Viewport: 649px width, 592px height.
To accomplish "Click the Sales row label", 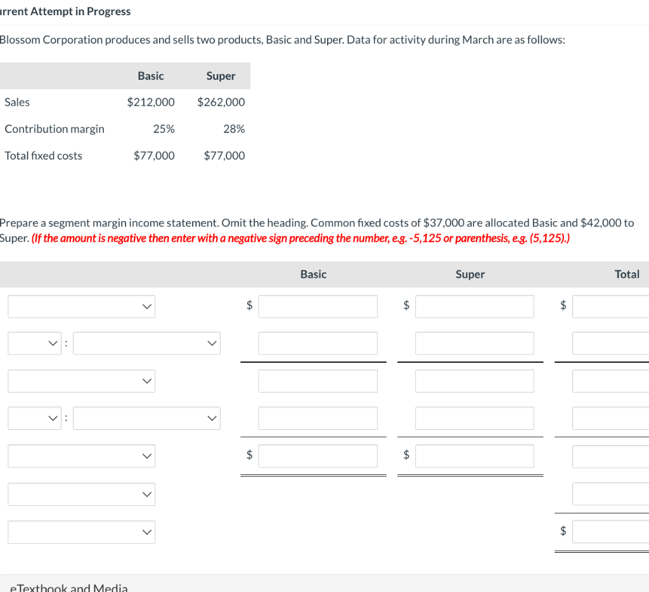I will (x=17, y=102).
